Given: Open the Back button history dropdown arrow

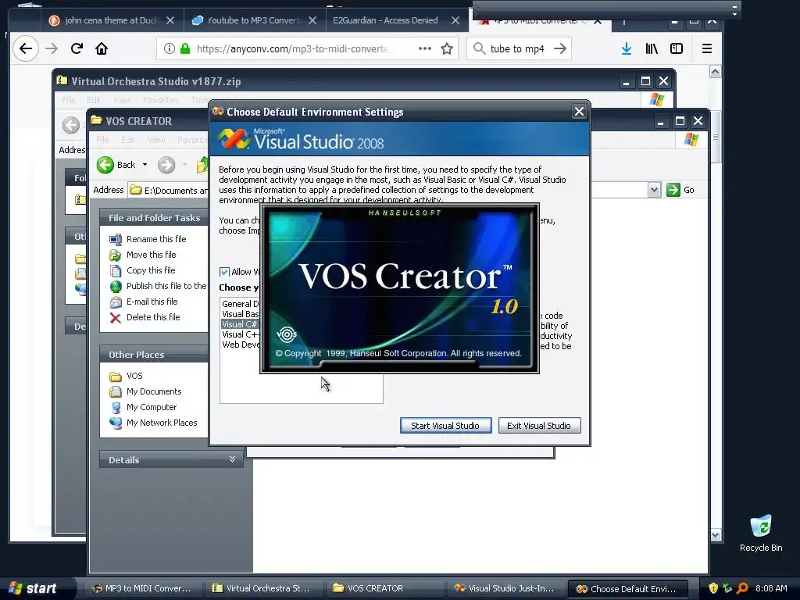Looking at the screenshot, I should (x=145, y=165).
